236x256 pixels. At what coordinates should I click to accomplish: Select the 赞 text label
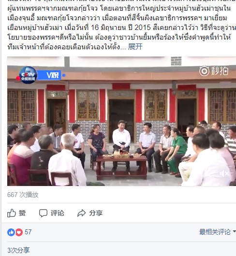pos(22,213)
